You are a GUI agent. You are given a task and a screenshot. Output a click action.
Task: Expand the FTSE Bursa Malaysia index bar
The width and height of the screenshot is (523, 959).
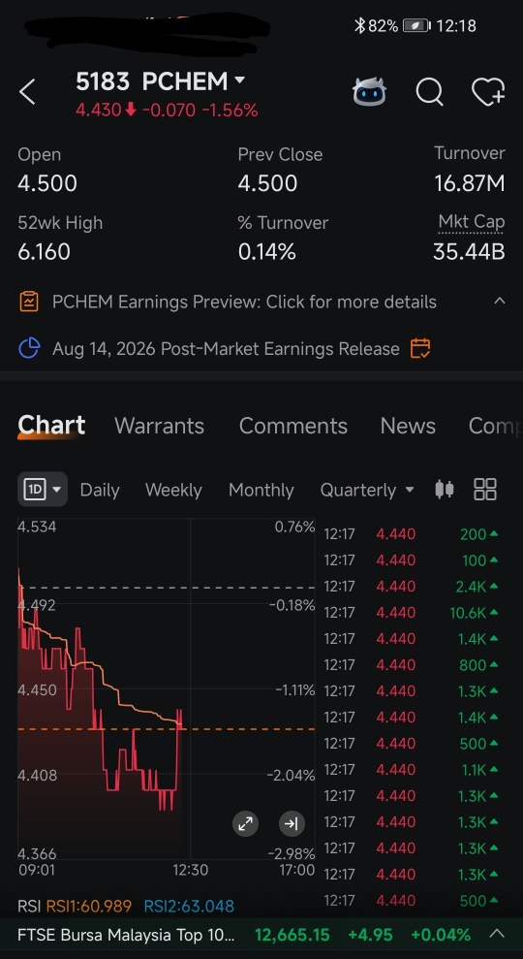tap(498, 934)
